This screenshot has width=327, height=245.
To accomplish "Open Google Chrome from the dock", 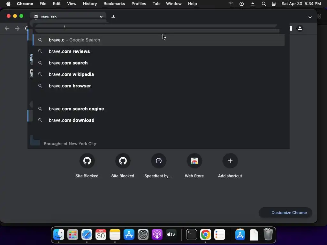I will [205, 234].
